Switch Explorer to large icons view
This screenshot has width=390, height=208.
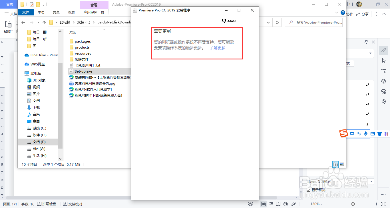pos(342,164)
